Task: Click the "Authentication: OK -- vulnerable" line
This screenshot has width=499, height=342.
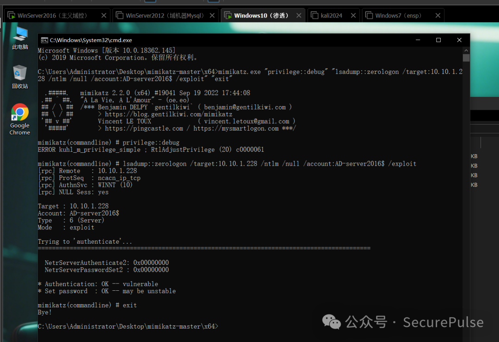Action: click(x=98, y=284)
